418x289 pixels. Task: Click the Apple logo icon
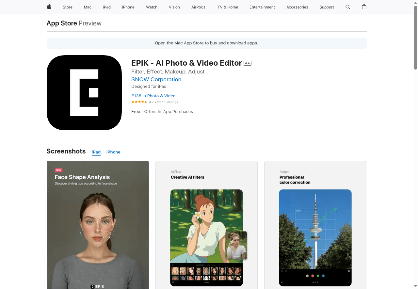pos(49,7)
